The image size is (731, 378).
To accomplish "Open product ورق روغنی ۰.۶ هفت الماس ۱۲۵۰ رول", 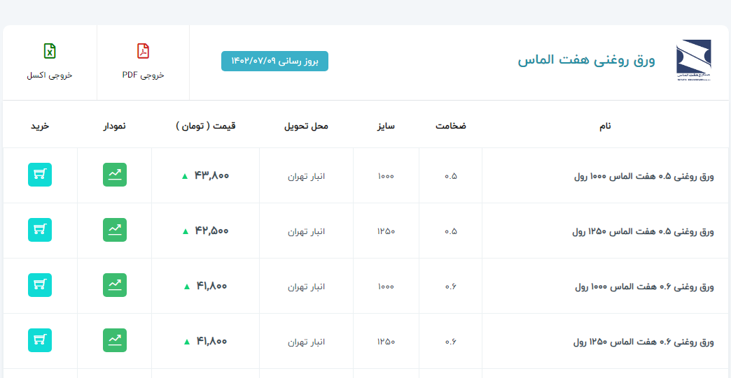I will click(643, 342).
